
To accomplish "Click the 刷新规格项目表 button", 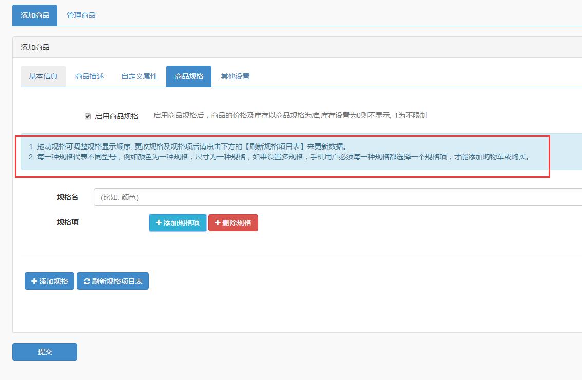I will click(x=112, y=281).
